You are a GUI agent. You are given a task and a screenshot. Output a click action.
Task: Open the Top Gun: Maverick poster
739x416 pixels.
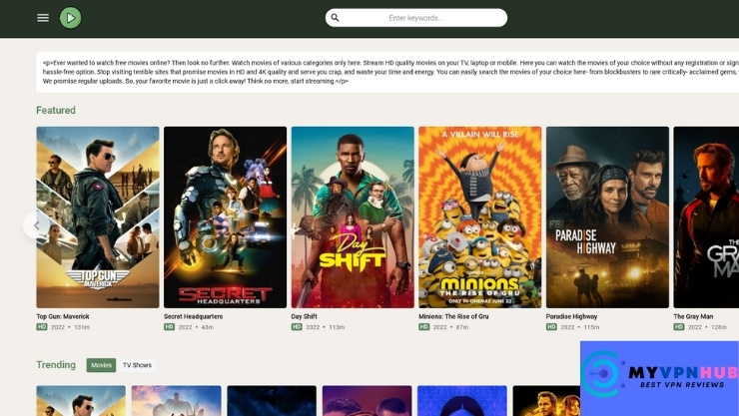tap(98, 216)
